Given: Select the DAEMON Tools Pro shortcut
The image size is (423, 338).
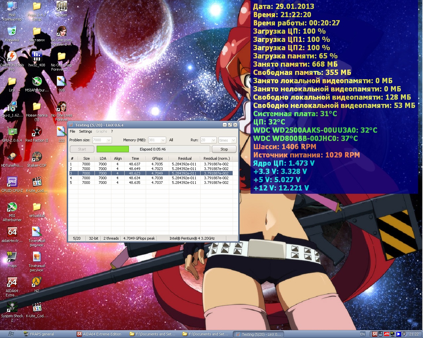Looking at the screenshot, I should 12,61.
